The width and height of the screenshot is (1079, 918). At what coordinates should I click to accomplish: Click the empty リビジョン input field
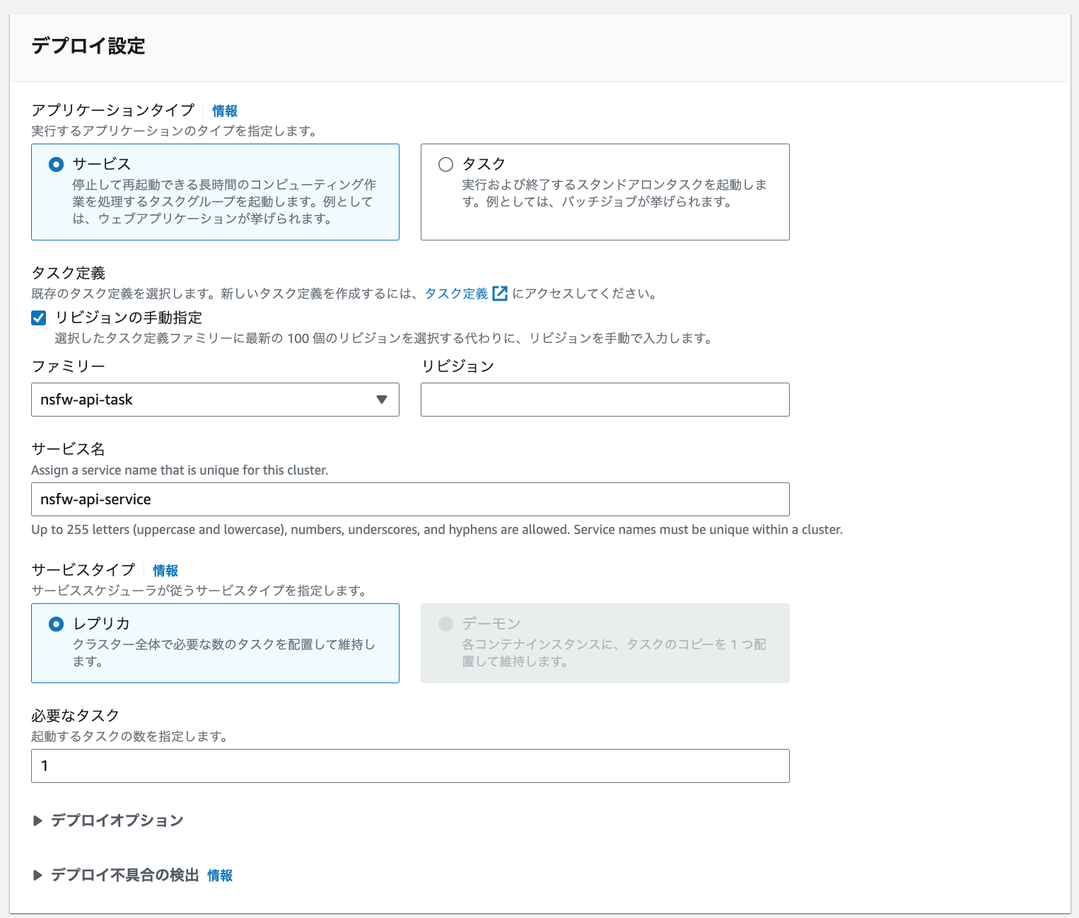click(x=605, y=400)
